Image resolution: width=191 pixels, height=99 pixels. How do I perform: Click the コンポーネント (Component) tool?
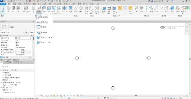[x=26, y=9]
